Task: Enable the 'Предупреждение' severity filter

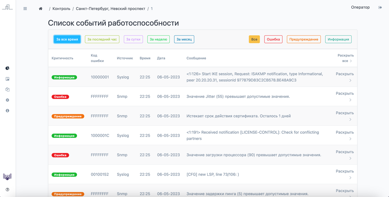Action: (x=304, y=39)
